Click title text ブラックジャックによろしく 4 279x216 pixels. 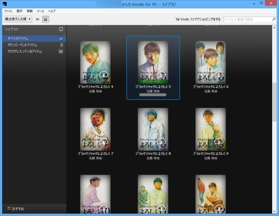click(x=95, y=86)
